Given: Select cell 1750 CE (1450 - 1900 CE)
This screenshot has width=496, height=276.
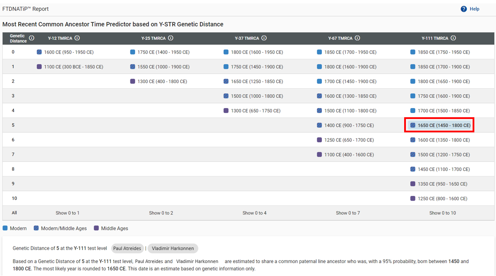Looking at the screenshot, I should (x=253, y=67).
